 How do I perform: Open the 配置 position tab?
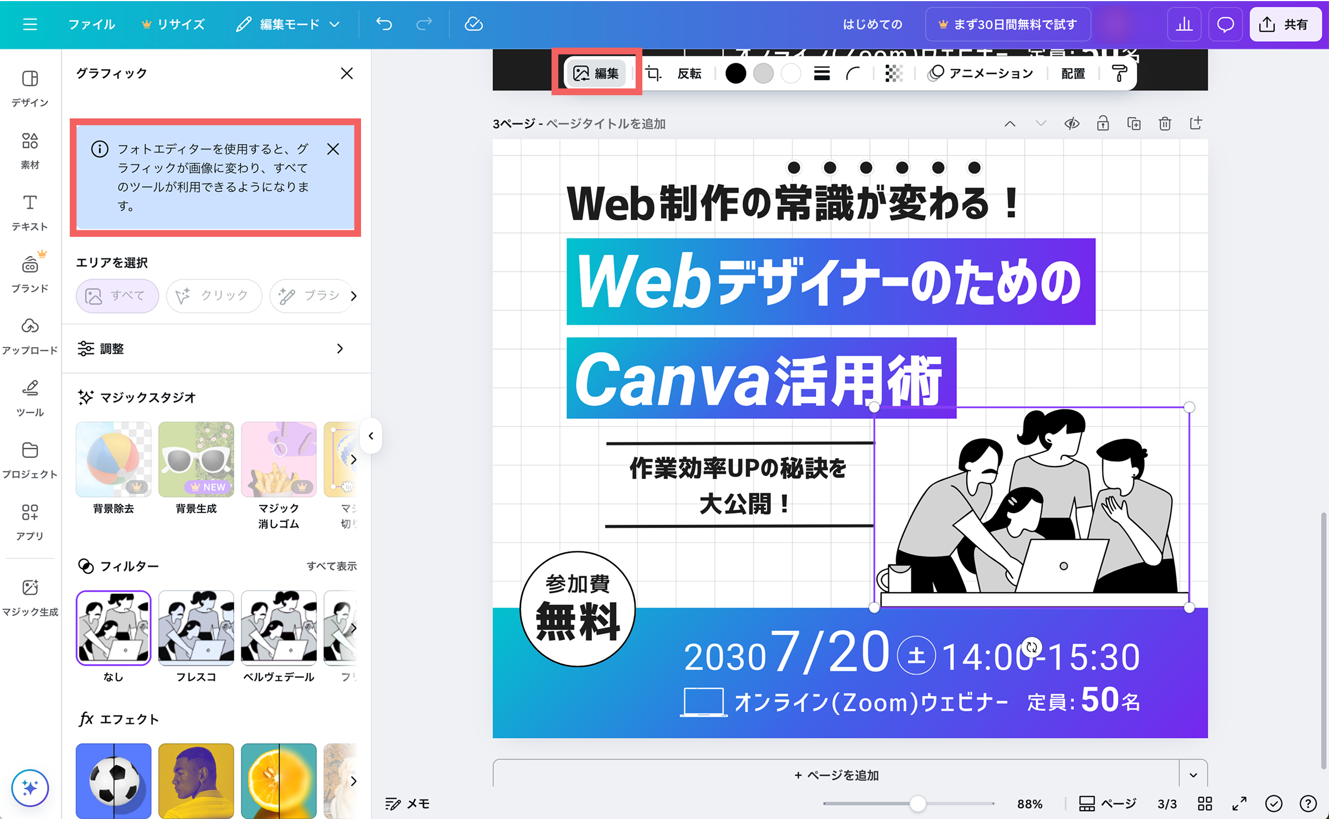point(1073,74)
